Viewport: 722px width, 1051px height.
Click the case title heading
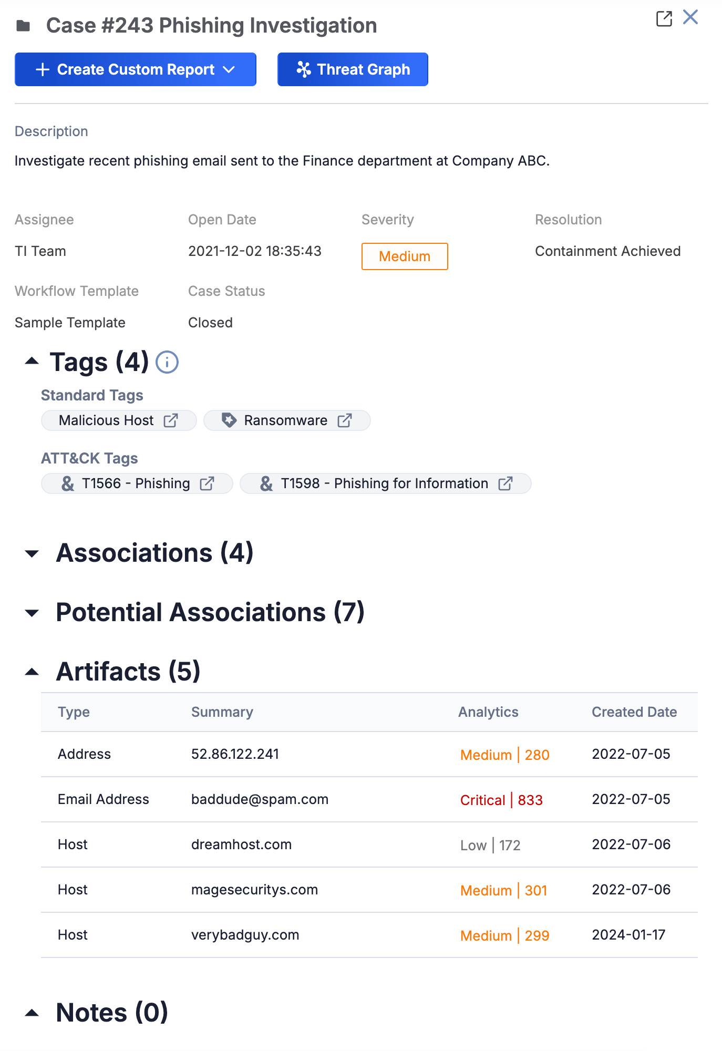211,25
